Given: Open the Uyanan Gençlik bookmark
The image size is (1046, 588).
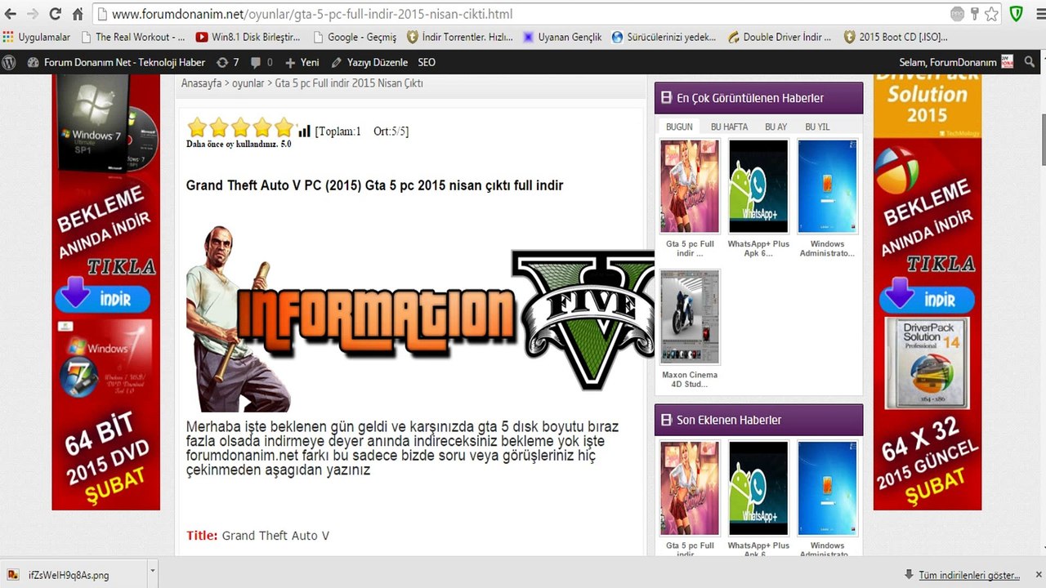Looking at the screenshot, I should pyautogui.click(x=563, y=37).
